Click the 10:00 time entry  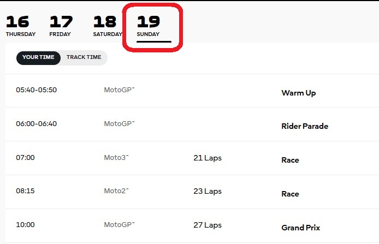click(25, 225)
